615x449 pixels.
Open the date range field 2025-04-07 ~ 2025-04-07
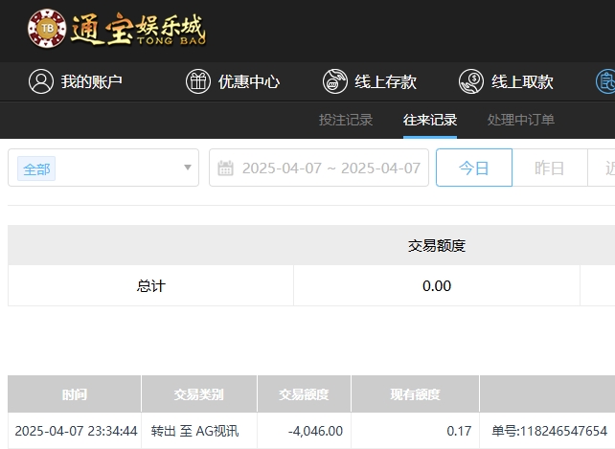pos(319,168)
